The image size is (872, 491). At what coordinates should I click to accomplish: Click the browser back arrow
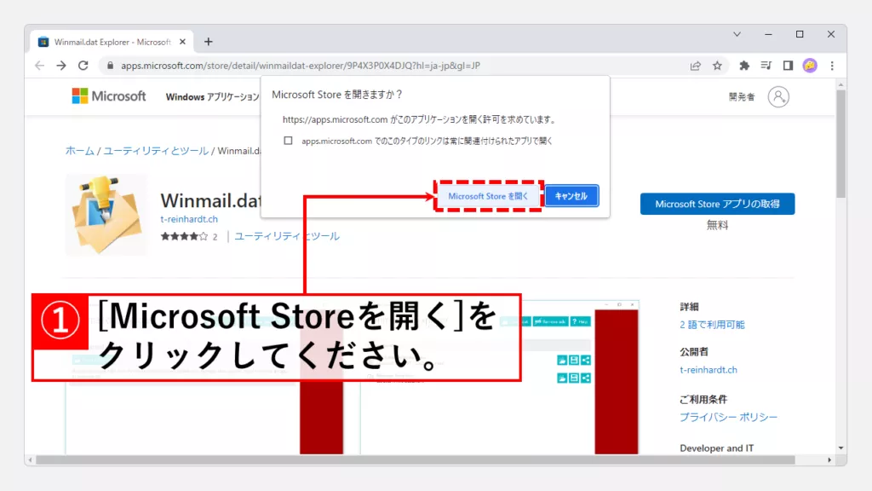39,66
